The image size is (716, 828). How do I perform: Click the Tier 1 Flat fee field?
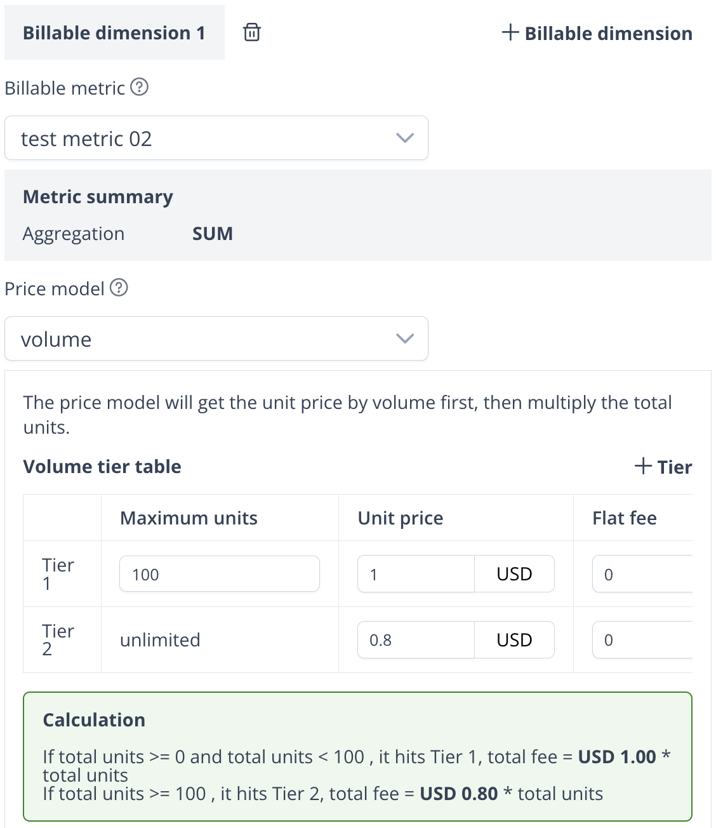pos(641,575)
